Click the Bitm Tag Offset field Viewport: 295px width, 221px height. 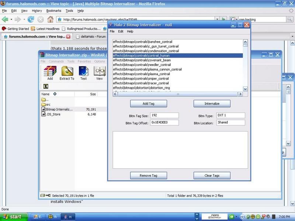coord(164,123)
